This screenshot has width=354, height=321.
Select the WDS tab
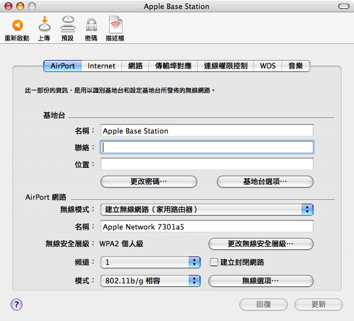point(267,66)
